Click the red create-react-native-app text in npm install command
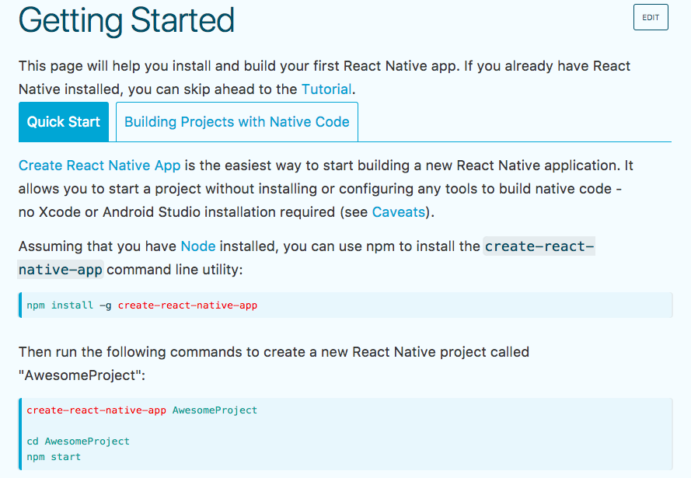This screenshot has width=691, height=478. click(x=187, y=305)
